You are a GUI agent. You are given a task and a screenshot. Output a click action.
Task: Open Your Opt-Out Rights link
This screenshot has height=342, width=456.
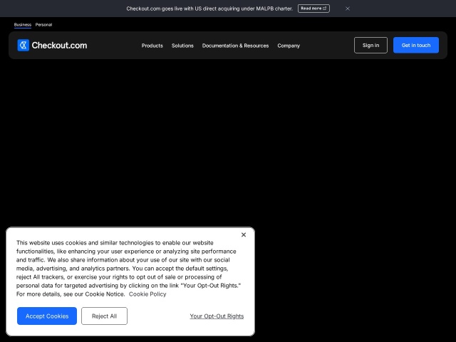tap(217, 316)
